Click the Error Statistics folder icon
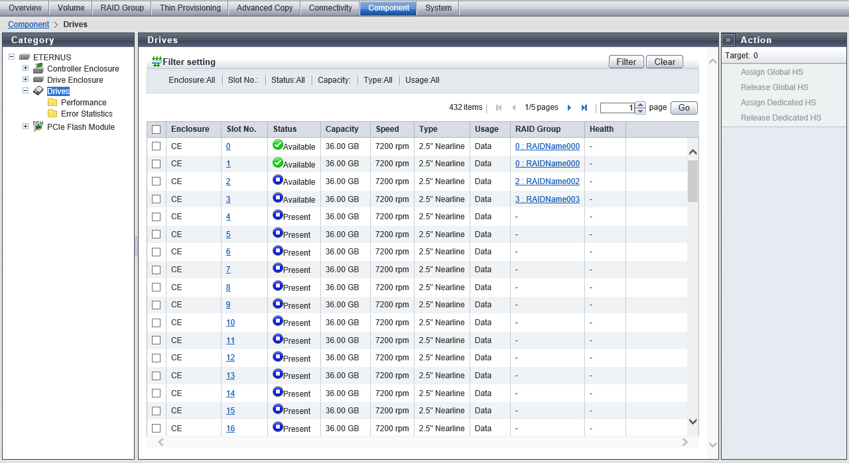This screenshot has width=849, height=463. click(x=52, y=114)
